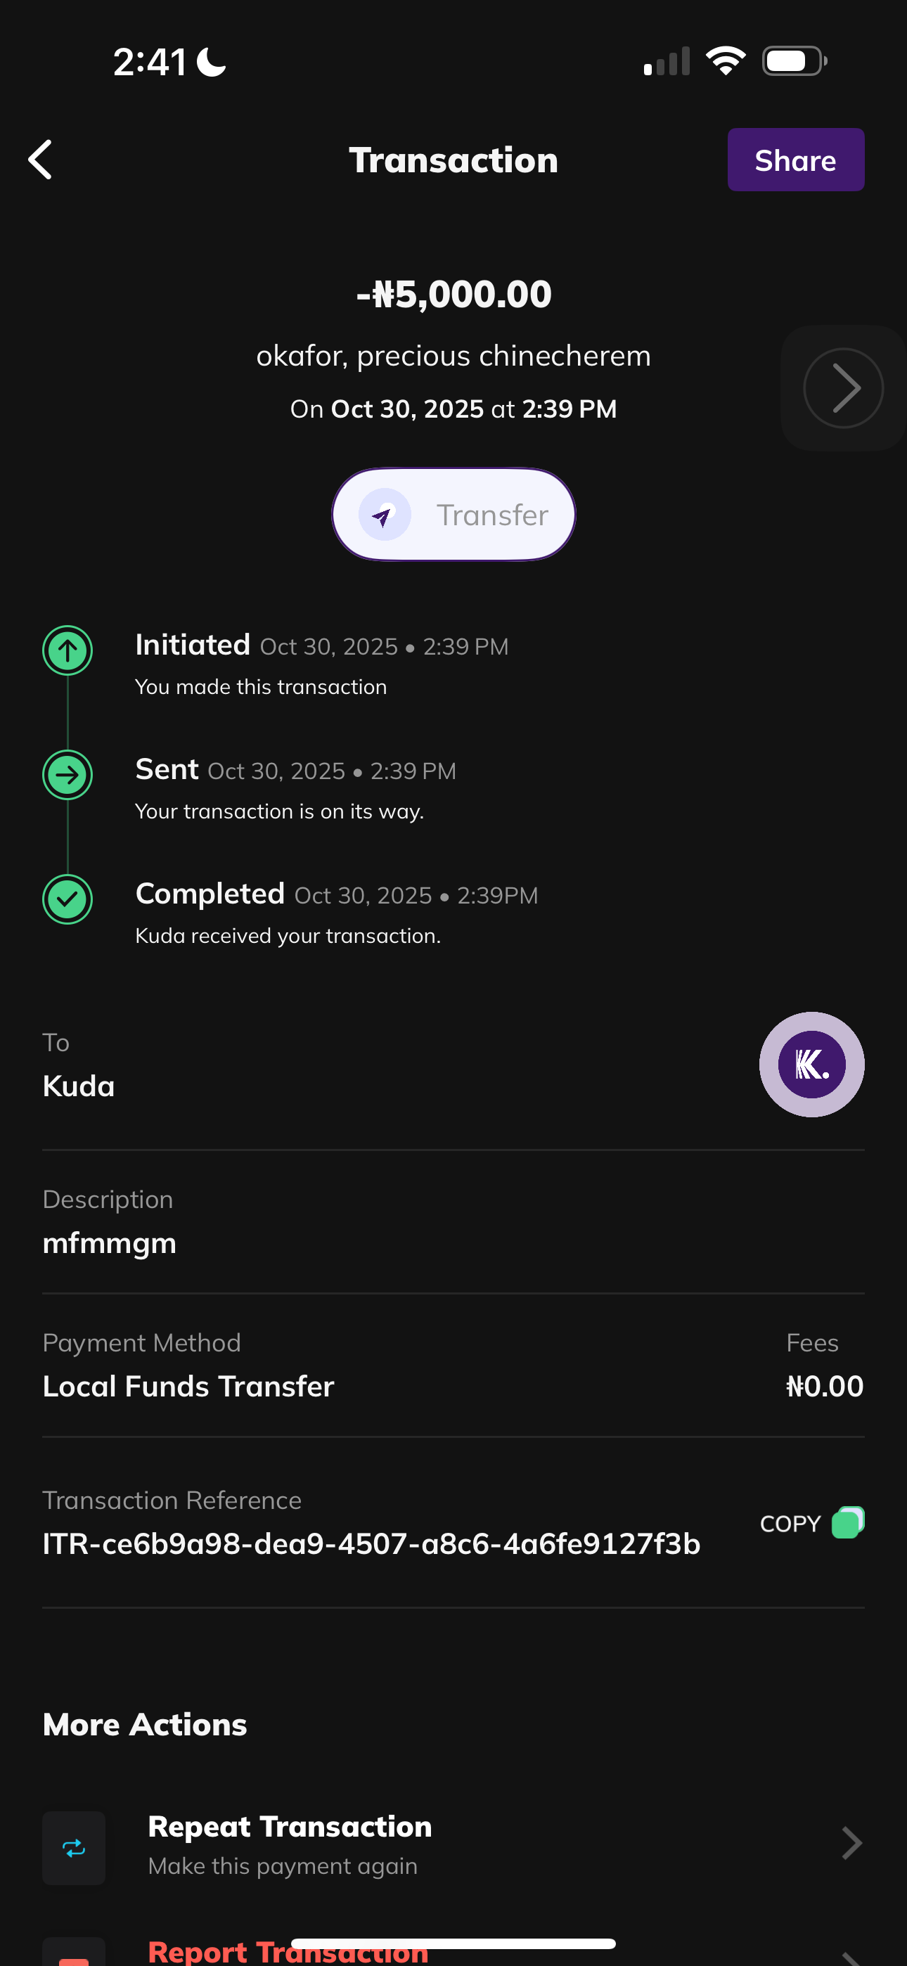Tap the paper plane transfer icon
The height and width of the screenshot is (1966, 907).
click(384, 515)
